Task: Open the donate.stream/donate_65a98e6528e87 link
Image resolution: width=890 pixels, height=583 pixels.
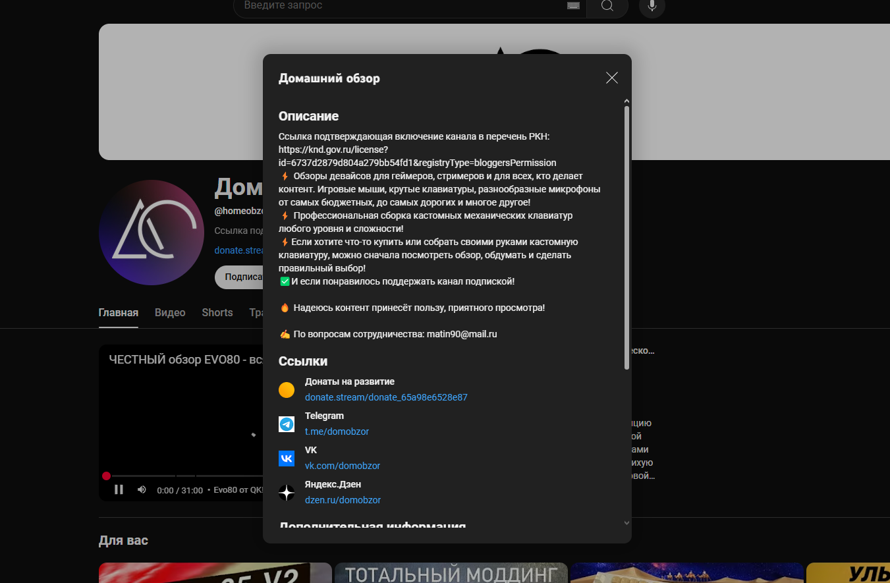Action: [386, 397]
